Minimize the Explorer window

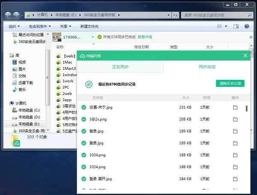pos(227,5)
